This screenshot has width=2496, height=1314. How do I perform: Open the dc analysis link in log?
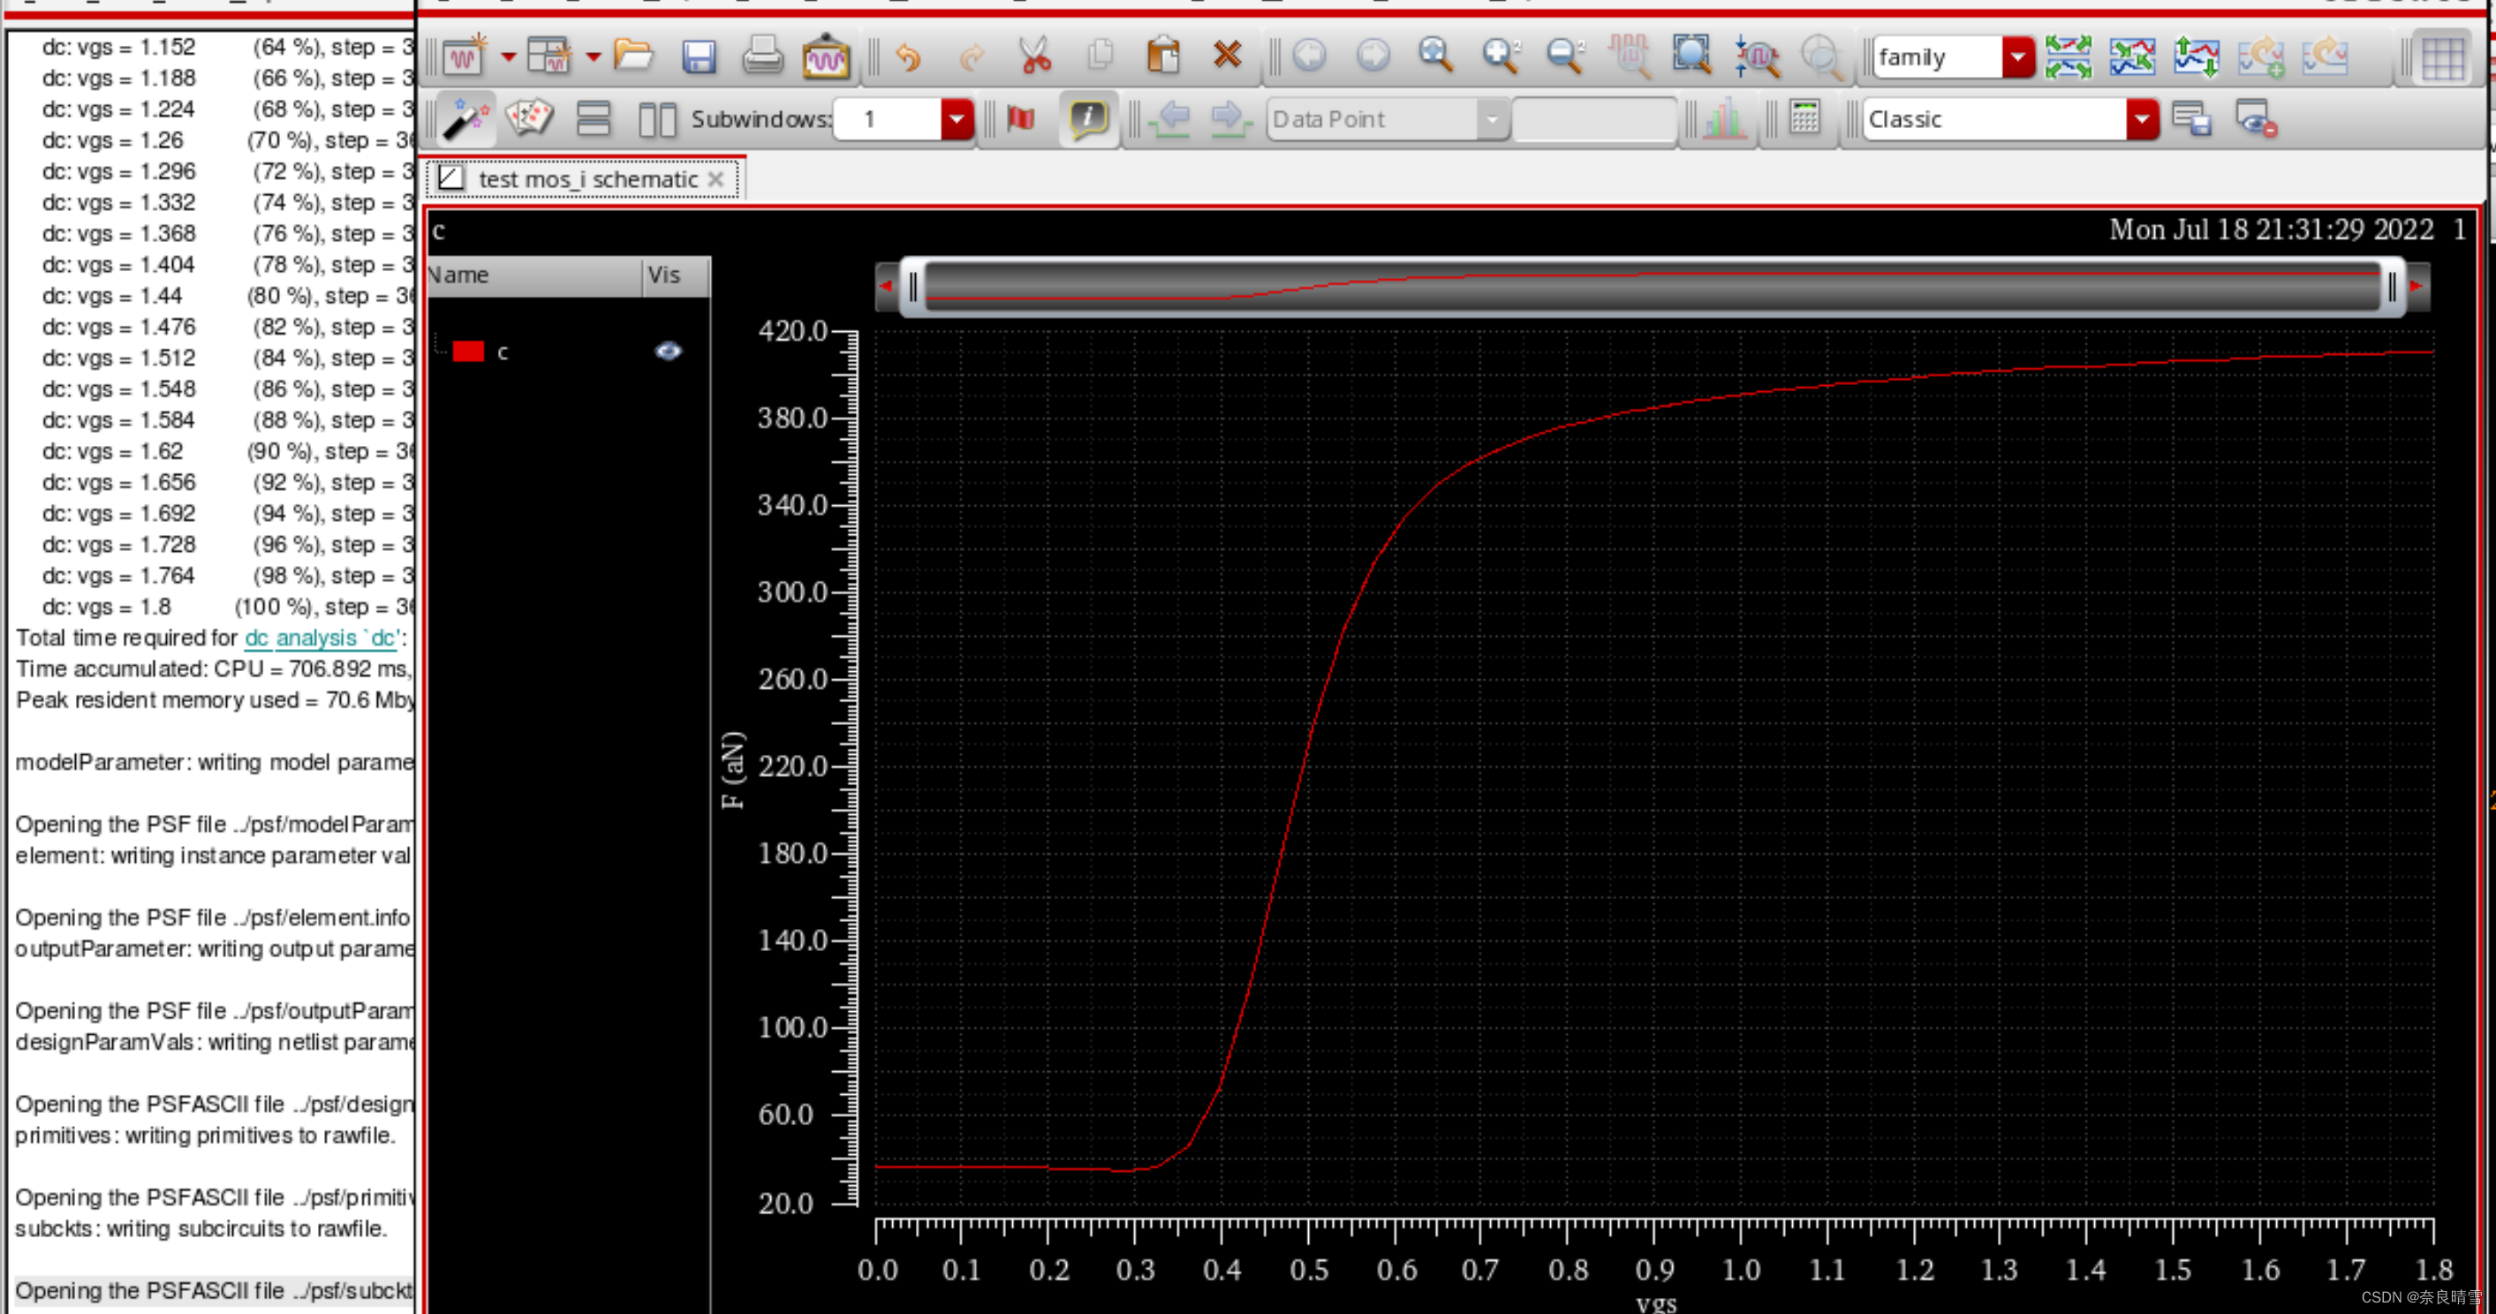tap(320, 638)
